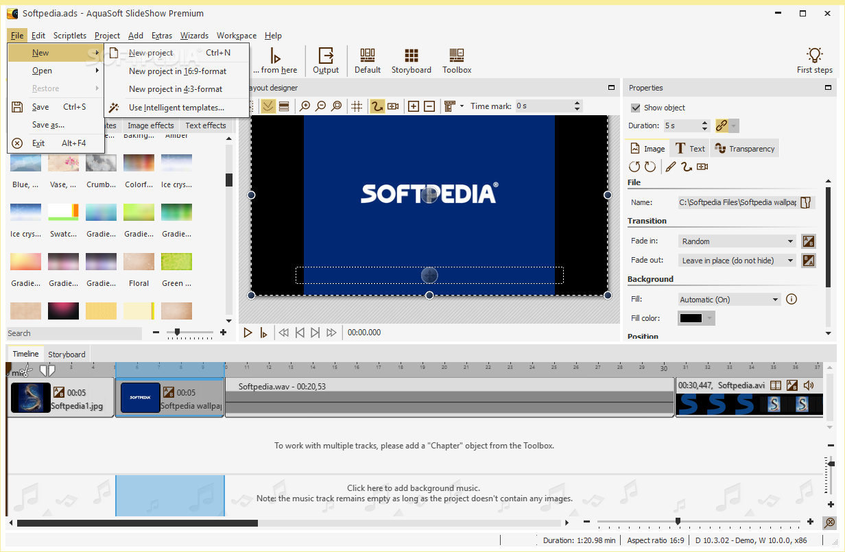Screen dimensions: 845x552
Task: Click the toolbox Search field
Action: pos(74,333)
